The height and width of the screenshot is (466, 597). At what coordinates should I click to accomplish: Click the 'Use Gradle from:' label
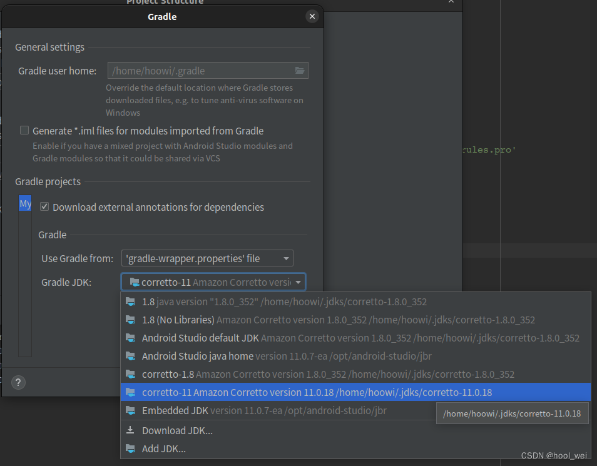tap(78, 258)
